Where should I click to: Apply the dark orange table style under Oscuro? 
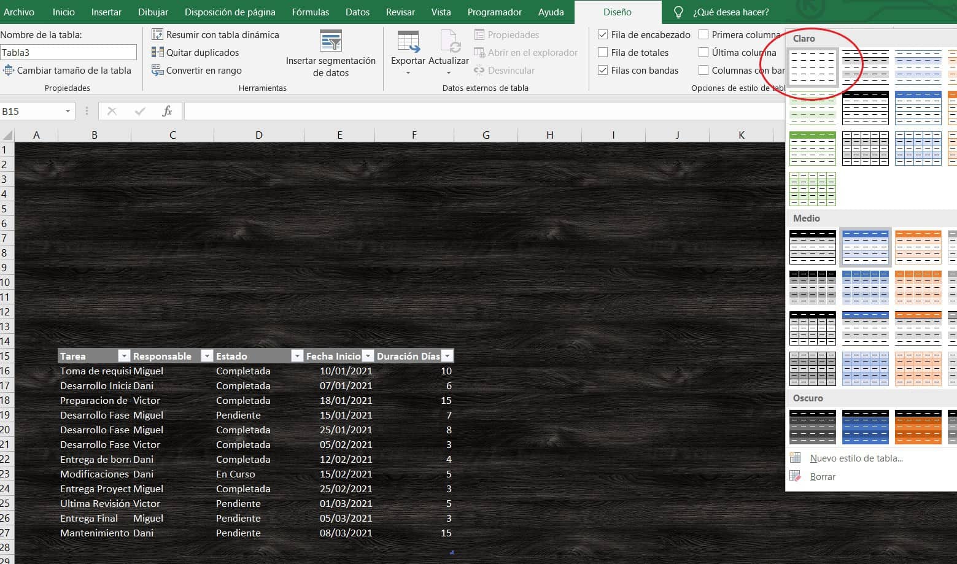(x=918, y=427)
